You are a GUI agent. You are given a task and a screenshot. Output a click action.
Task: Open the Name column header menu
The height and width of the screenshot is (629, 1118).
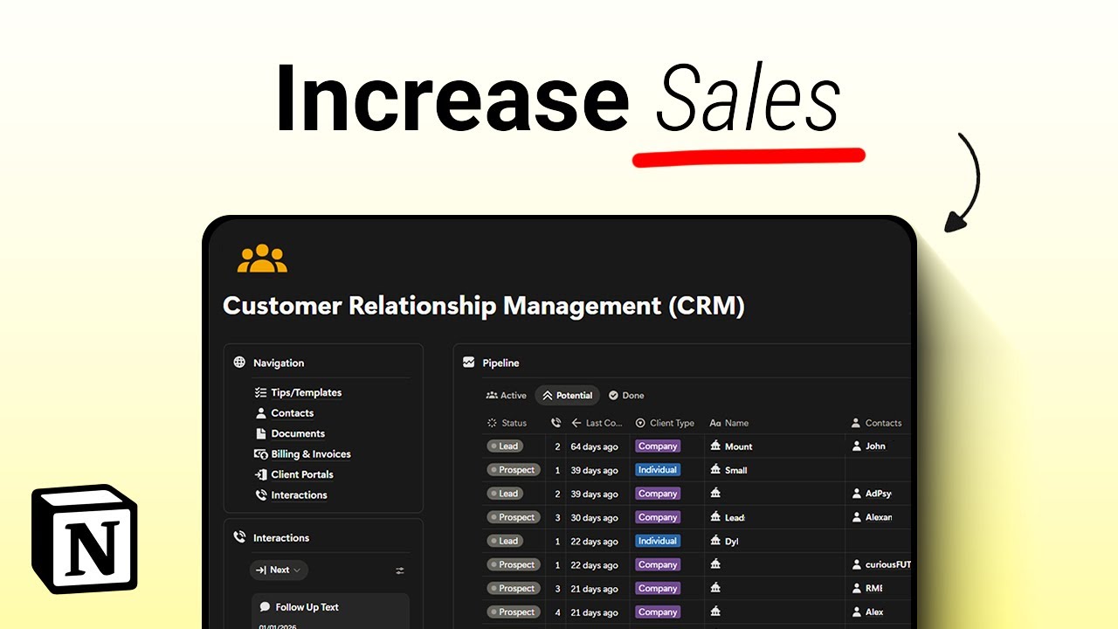[x=729, y=423]
